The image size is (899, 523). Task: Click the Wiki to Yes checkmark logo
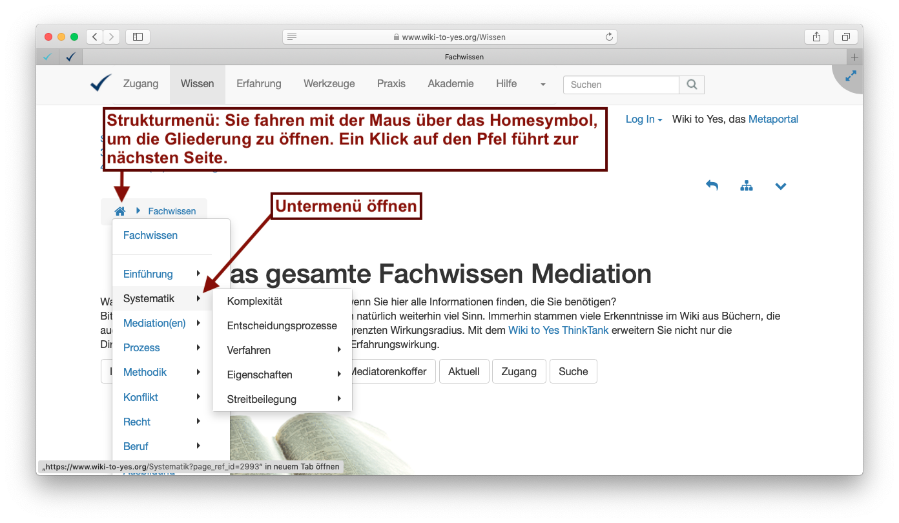101,83
